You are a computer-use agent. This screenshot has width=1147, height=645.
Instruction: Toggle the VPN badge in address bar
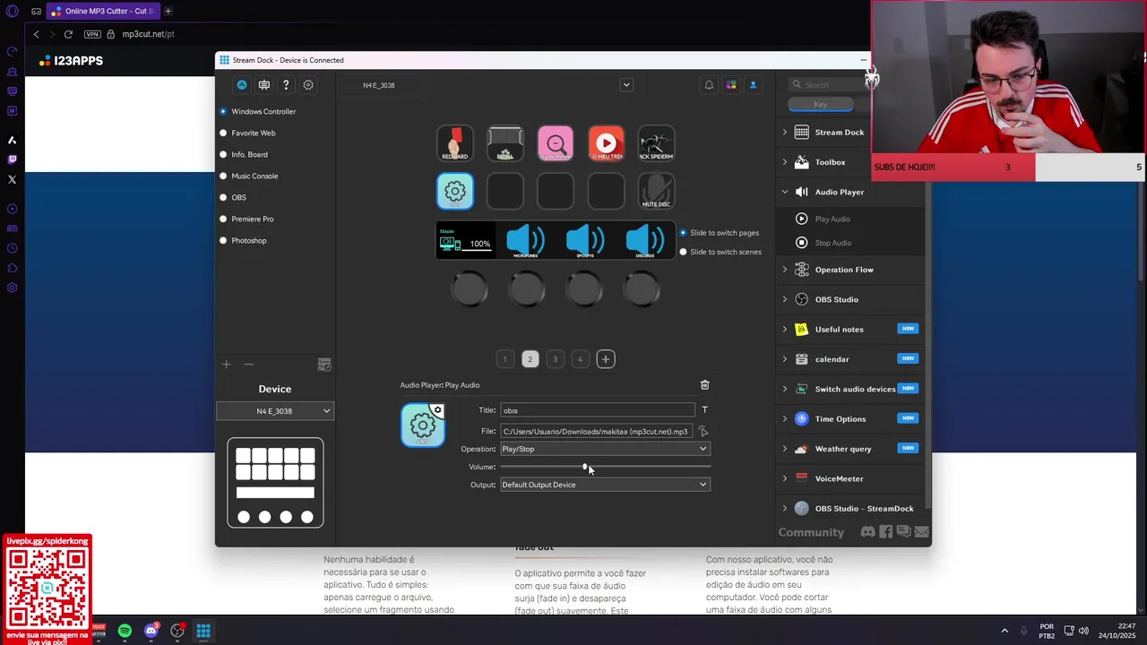(x=92, y=34)
